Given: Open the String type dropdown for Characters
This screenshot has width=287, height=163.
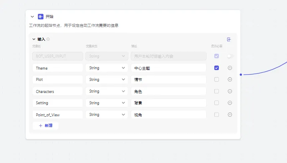Looking at the screenshot, I should 107,91.
